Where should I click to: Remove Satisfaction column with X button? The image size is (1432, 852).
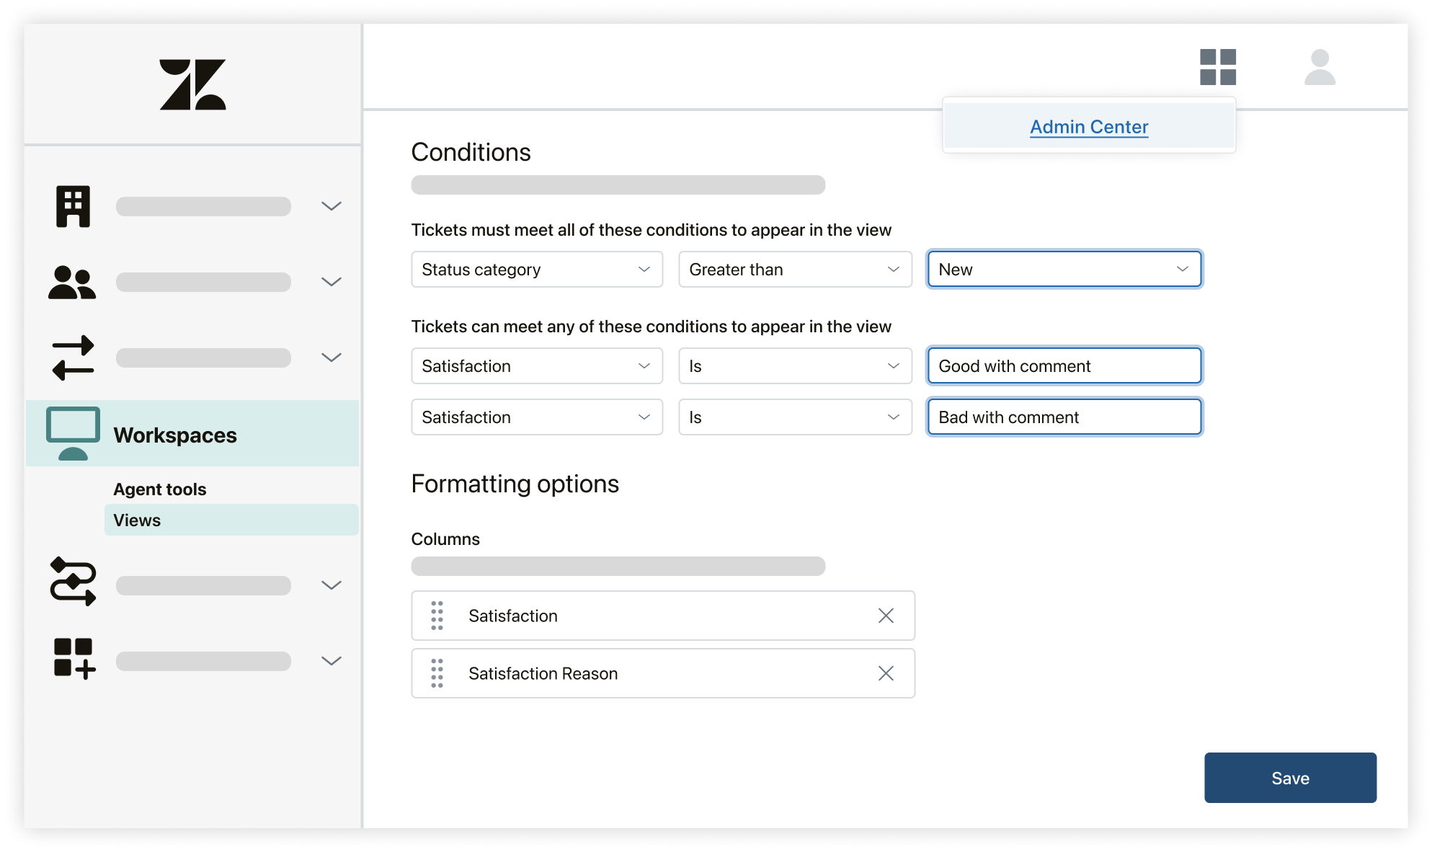click(886, 616)
